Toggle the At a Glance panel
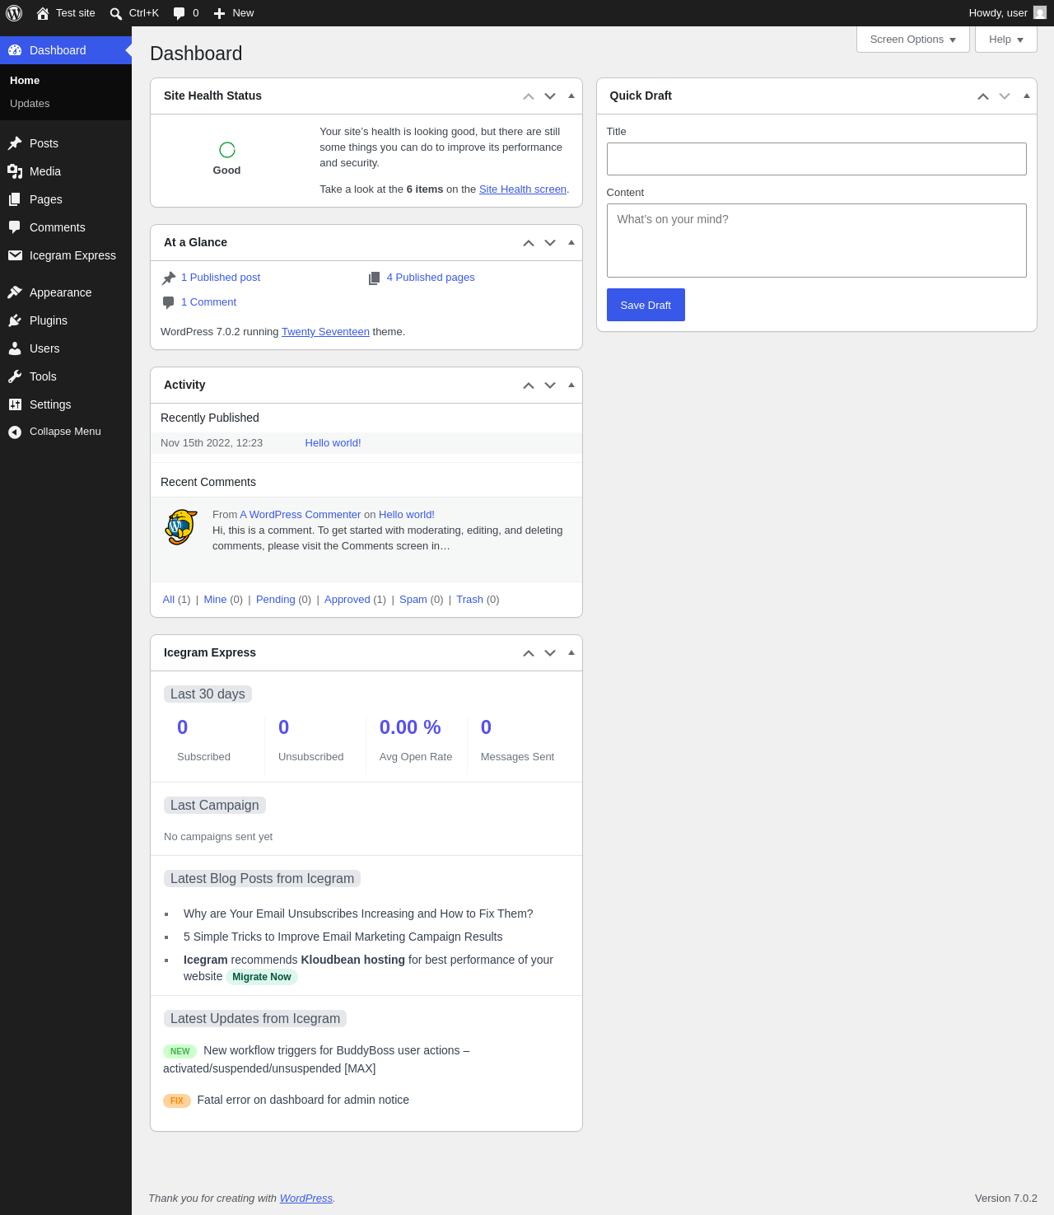1054x1215 pixels. click(x=571, y=243)
